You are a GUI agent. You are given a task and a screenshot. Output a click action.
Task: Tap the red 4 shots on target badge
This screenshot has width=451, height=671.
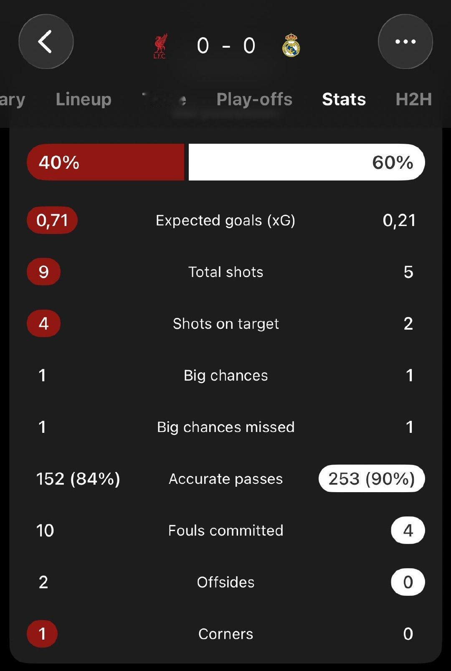pyautogui.click(x=43, y=324)
